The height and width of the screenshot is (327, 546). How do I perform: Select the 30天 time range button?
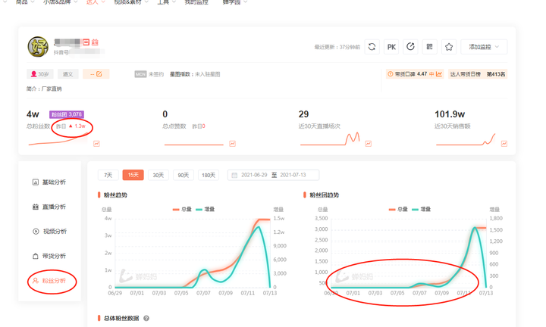[158, 175]
